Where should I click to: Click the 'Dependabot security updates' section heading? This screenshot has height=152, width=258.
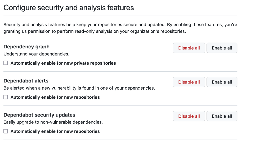coord(39,115)
